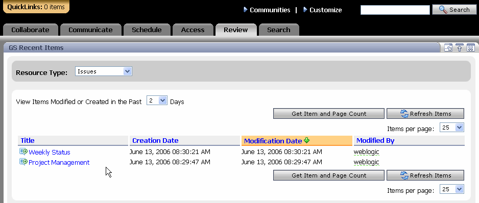Click the search text input field
The height and width of the screenshot is (203, 479).
point(395,10)
